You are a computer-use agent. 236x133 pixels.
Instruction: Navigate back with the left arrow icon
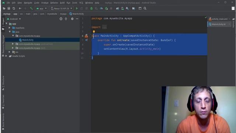pyautogui.click(x=20, y=8)
